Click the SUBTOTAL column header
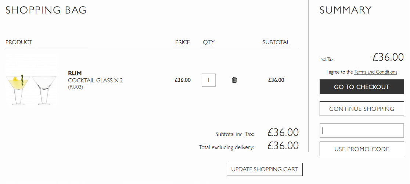Viewport: 410px width, 184px height. [276, 42]
